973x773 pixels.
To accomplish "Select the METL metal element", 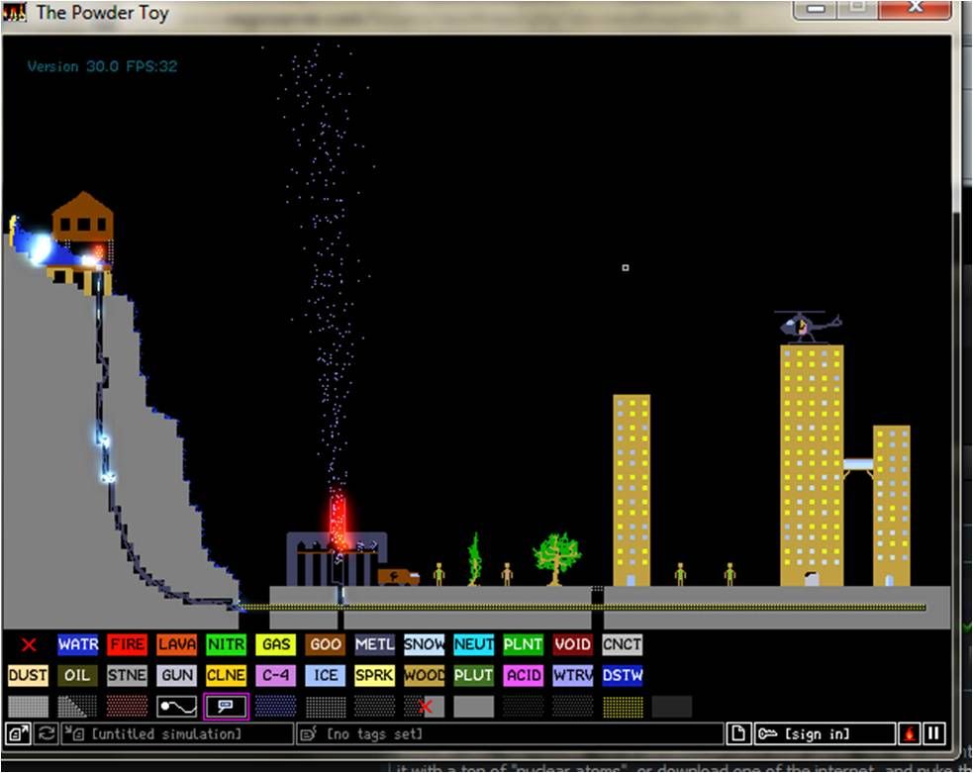I will [375, 644].
